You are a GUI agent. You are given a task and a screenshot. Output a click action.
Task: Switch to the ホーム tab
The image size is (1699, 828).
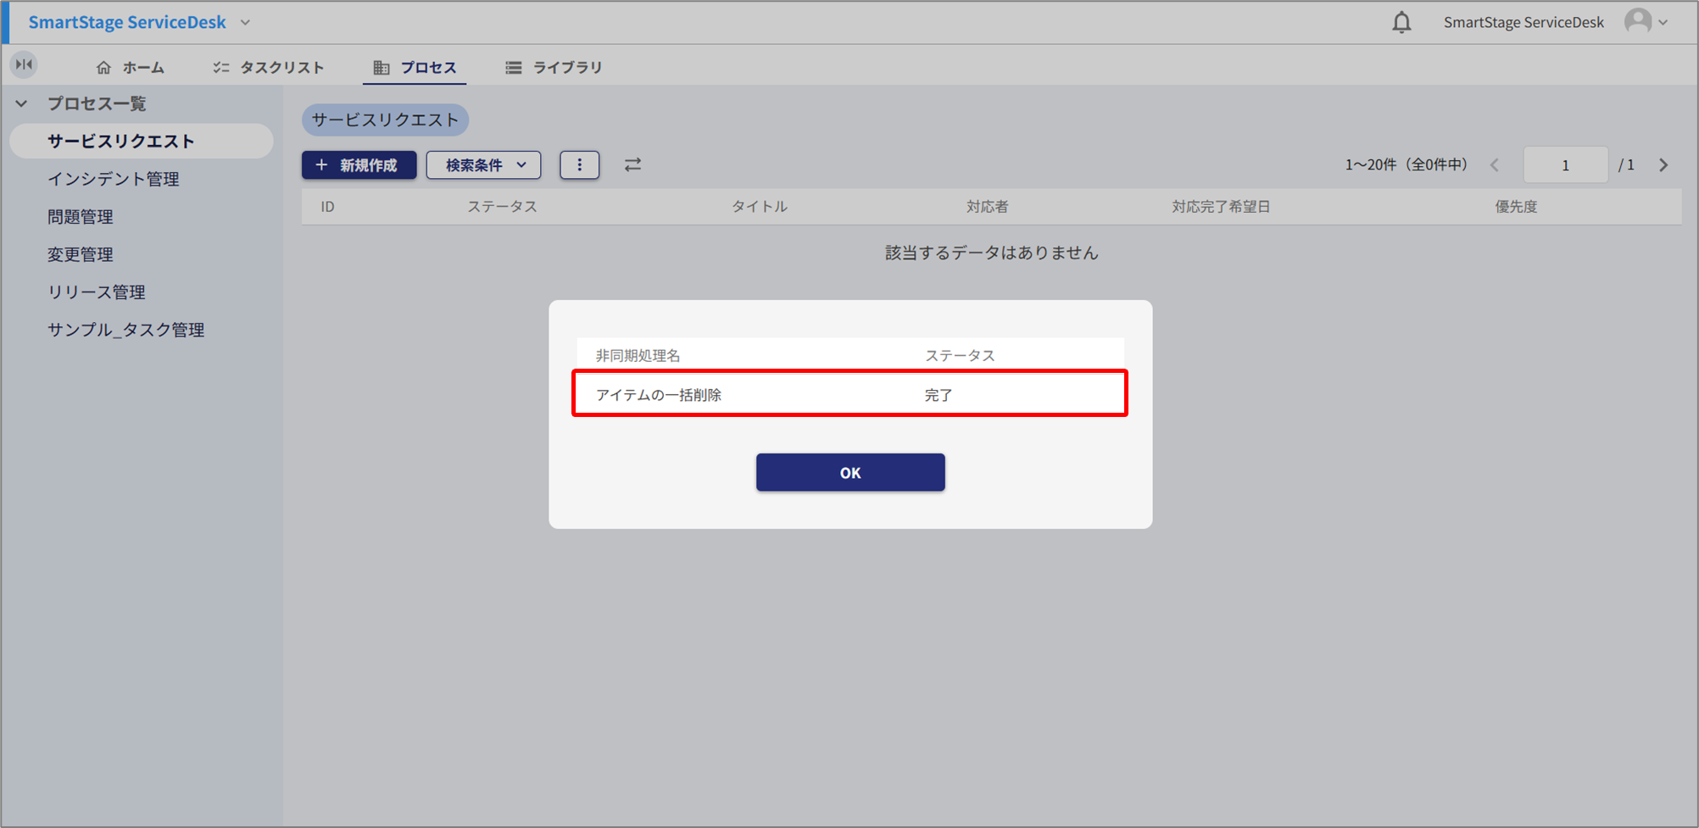131,68
